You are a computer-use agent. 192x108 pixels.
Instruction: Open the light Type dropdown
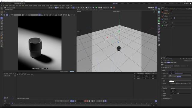pyautogui.click(x=169, y=66)
